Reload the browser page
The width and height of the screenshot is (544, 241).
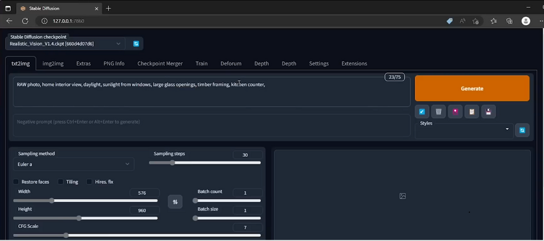25,21
